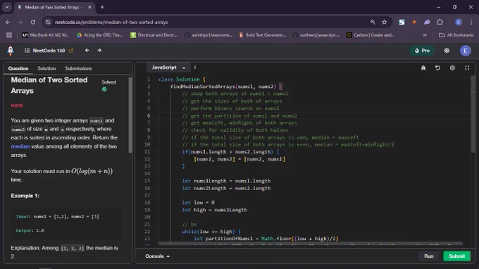Switch to the Submissions tab
This screenshot has width=479, height=269.
point(78,68)
